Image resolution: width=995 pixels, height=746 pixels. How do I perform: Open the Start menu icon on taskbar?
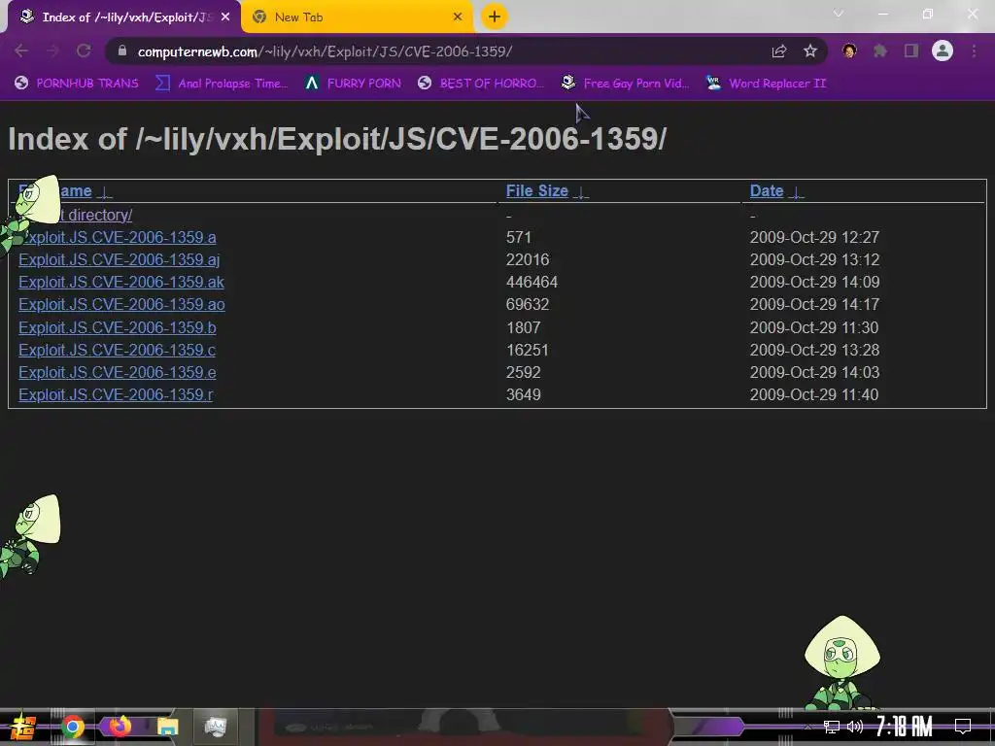point(22,727)
